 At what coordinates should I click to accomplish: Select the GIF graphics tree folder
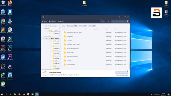click(56, 54)
